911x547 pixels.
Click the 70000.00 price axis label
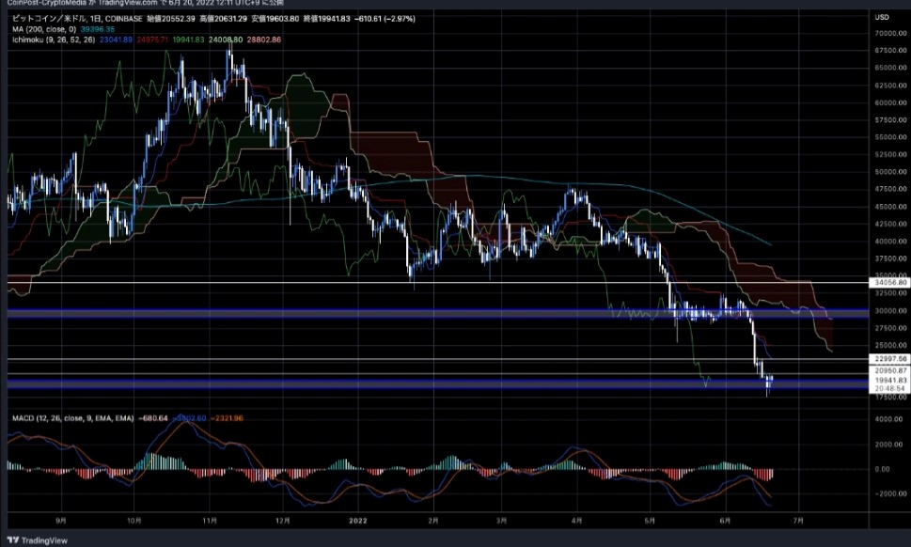click(x=890, y=34)
